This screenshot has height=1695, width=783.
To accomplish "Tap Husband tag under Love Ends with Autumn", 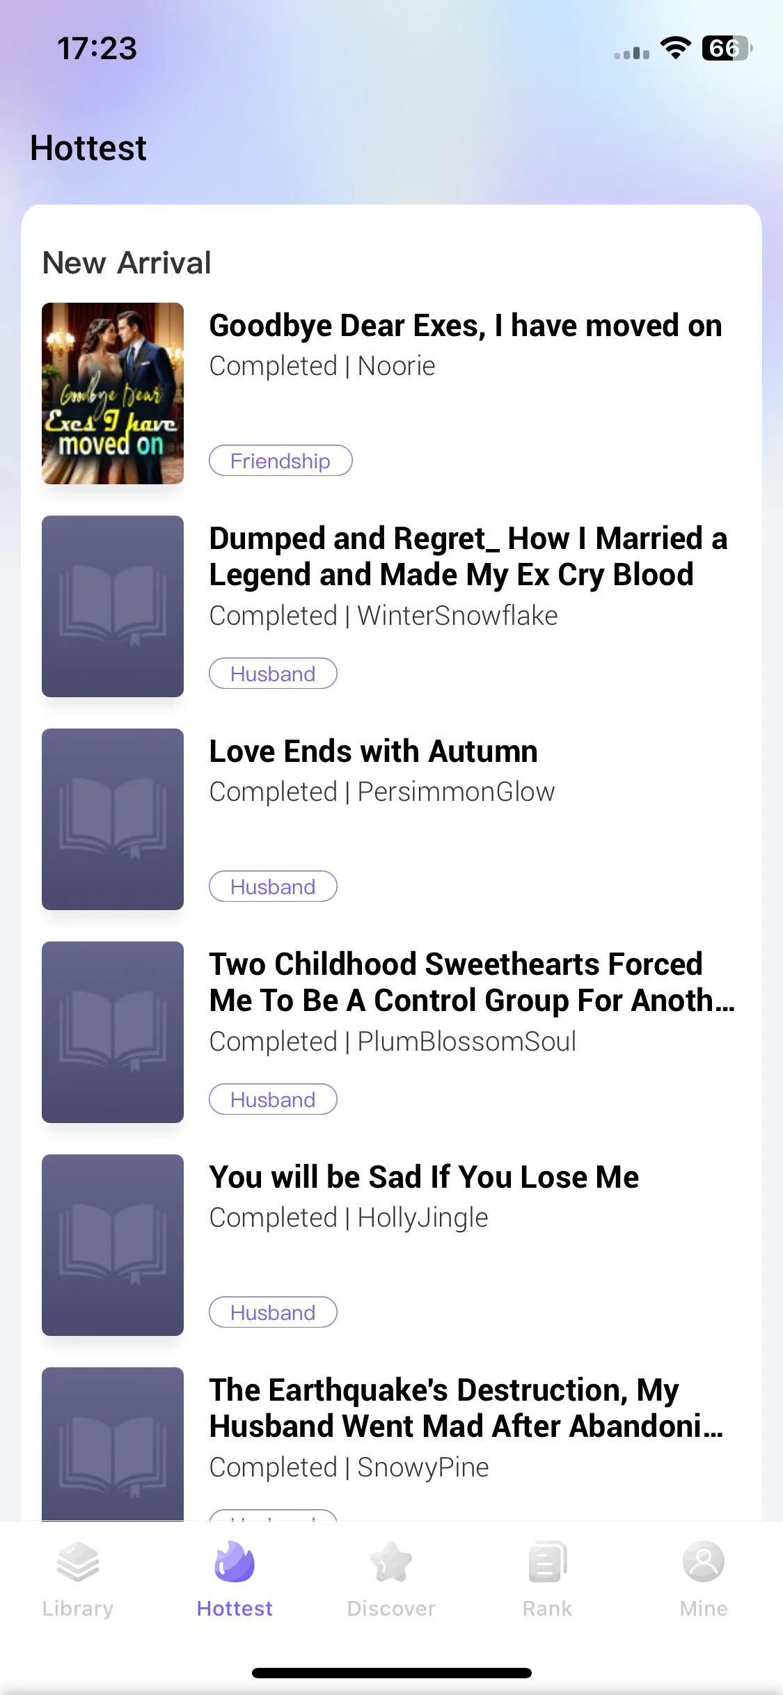I will coord(273,886).
